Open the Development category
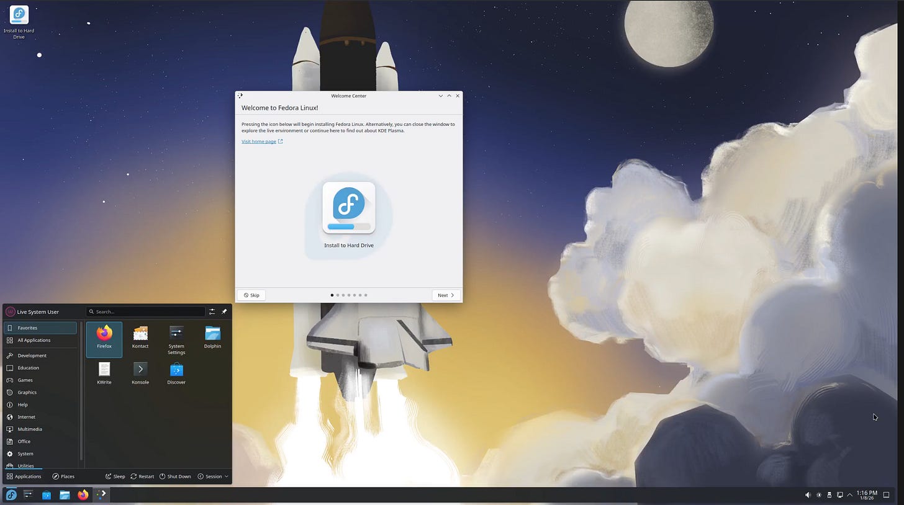 point(40,355)
